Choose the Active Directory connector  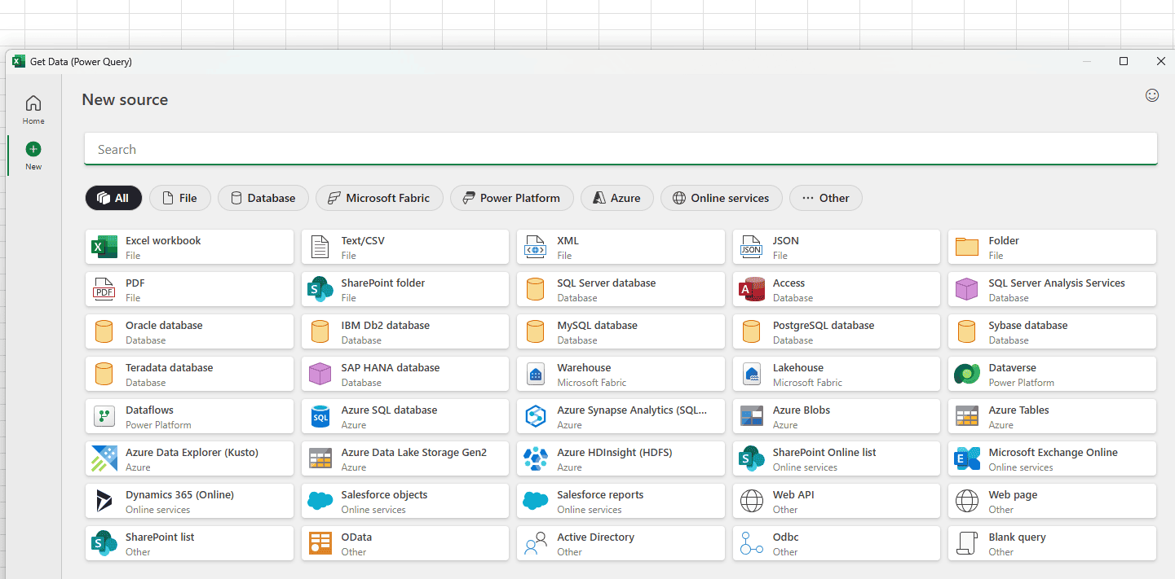tap(621, 542)
